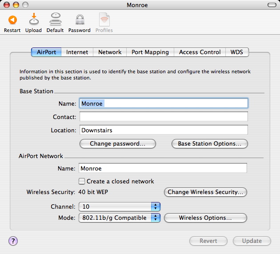Screen dimensions: 280x254
Task: Click the window title Monroe
Action: click(137, 5)
